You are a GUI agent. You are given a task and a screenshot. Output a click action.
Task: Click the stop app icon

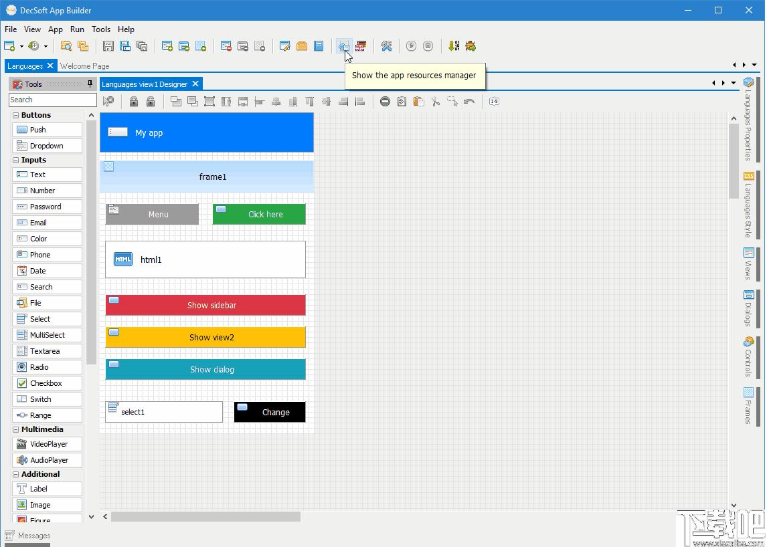tap(428, 46)
